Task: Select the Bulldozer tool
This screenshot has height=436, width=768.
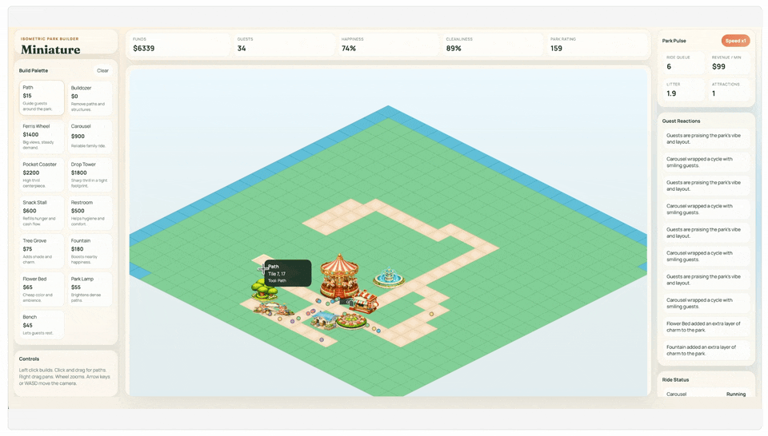Action: 90,97
